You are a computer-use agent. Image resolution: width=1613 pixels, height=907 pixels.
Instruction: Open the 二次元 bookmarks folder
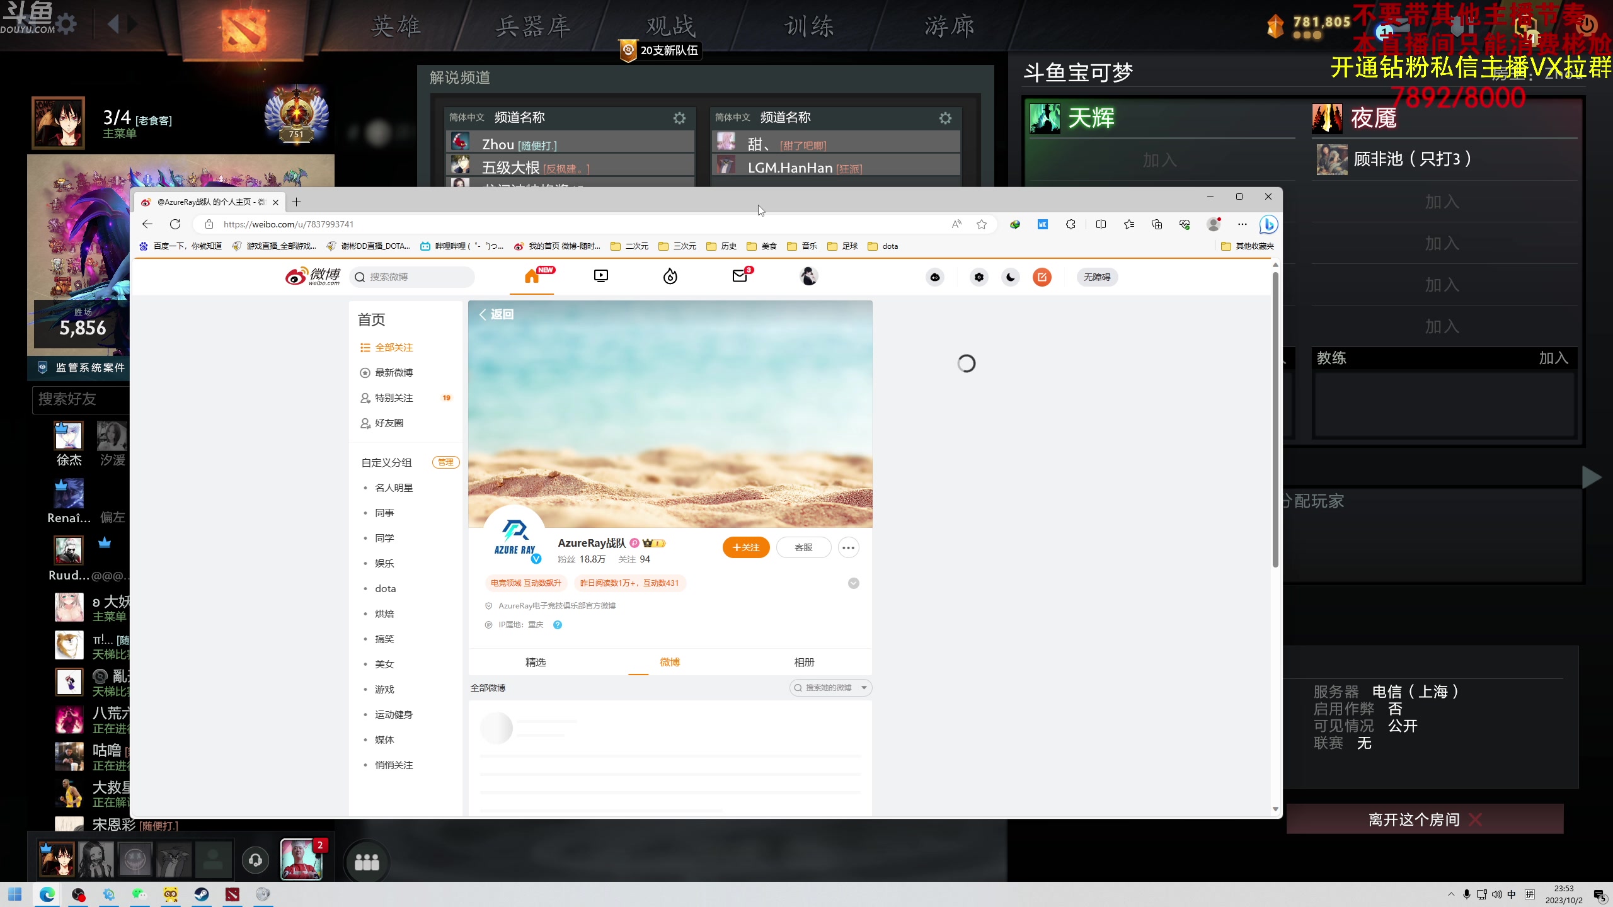click(x=629, y=246)
